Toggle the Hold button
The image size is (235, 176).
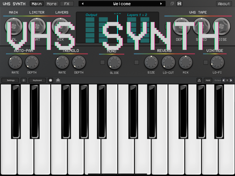(x=208, y=80)
